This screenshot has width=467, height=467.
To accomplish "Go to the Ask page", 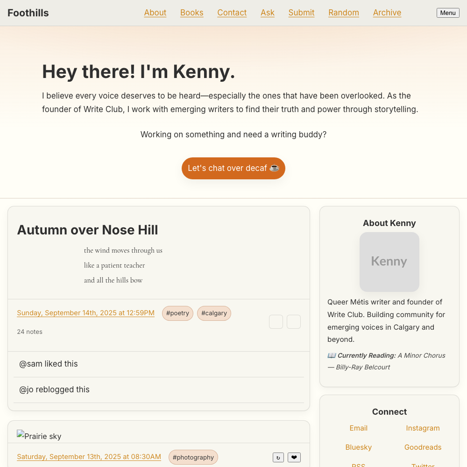I will (267, 13).
